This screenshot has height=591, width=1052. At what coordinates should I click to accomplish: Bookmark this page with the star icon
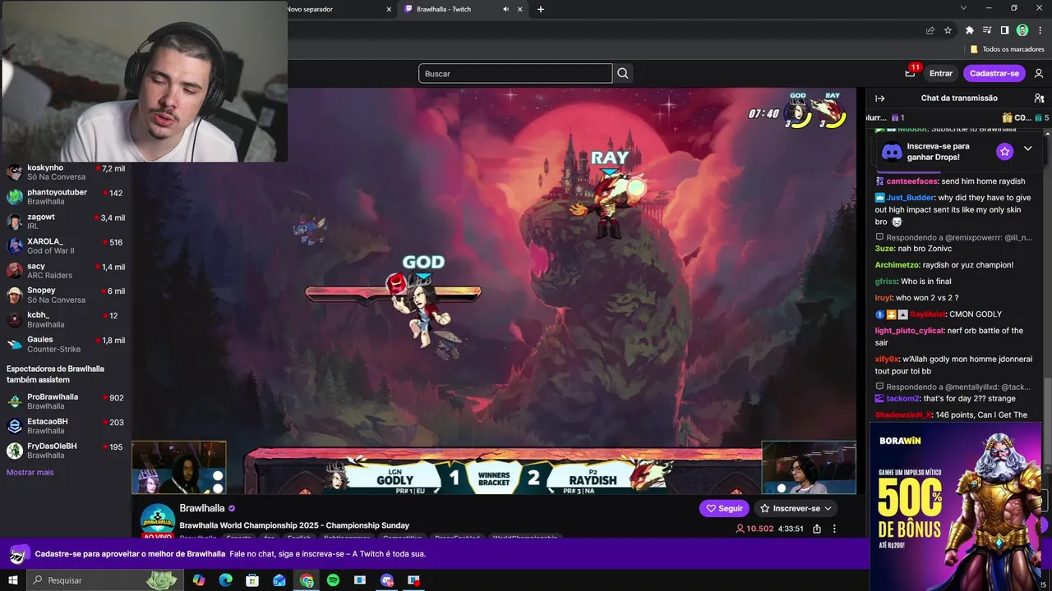pyautogui.click(x=948, y=30)
